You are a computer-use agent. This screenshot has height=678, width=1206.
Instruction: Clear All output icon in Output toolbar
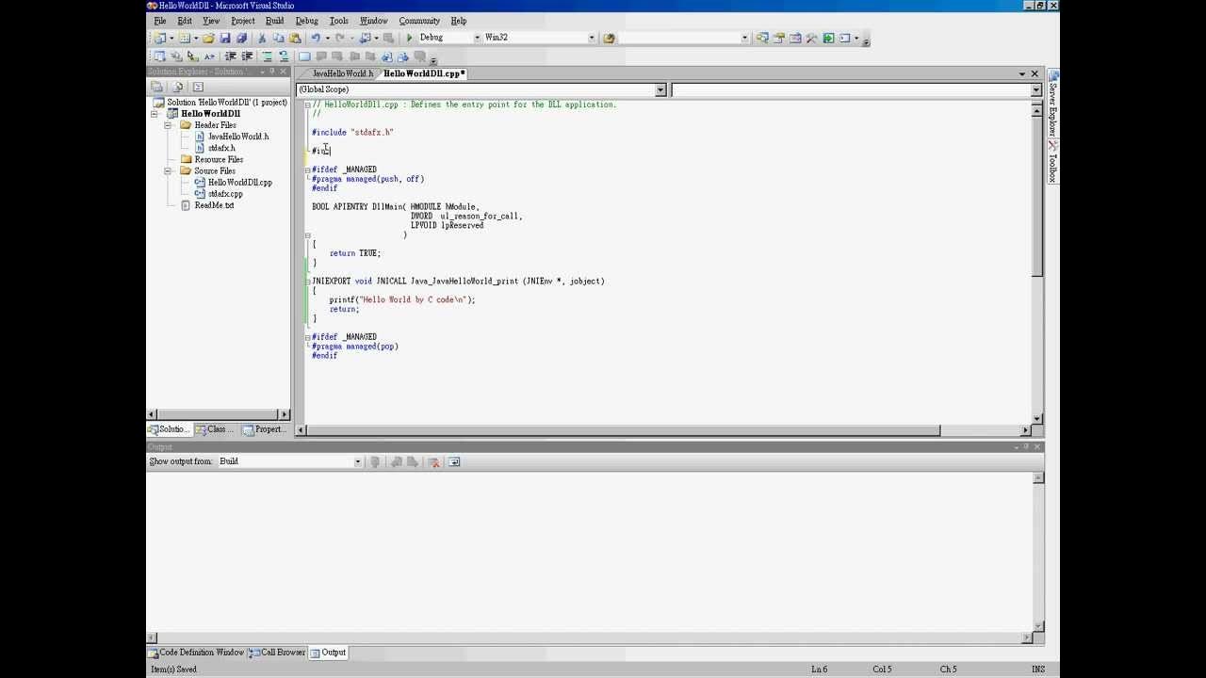pos(433,461)
